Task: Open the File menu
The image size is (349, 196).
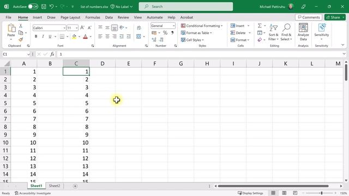Action: point(9,17)
